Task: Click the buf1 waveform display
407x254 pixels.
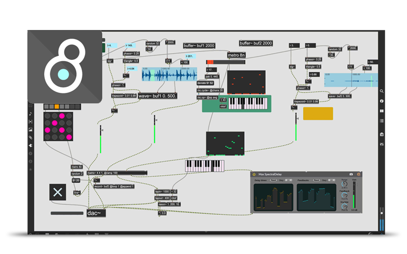Action: tap(169, 74)
